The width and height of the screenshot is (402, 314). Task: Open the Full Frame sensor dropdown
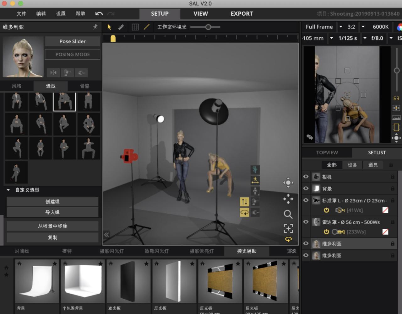point(341,27)
